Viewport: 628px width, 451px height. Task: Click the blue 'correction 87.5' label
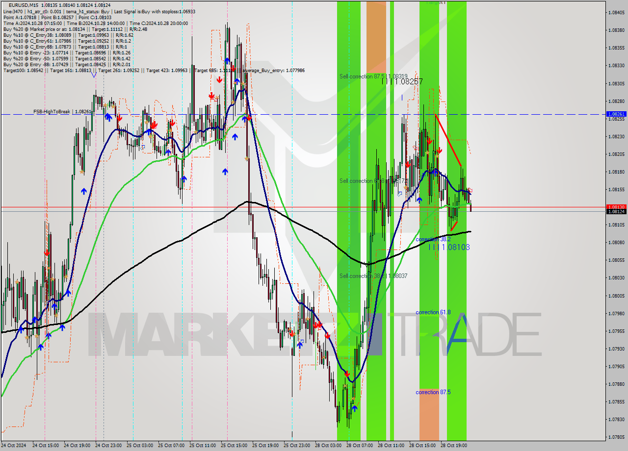pos(433,392)
